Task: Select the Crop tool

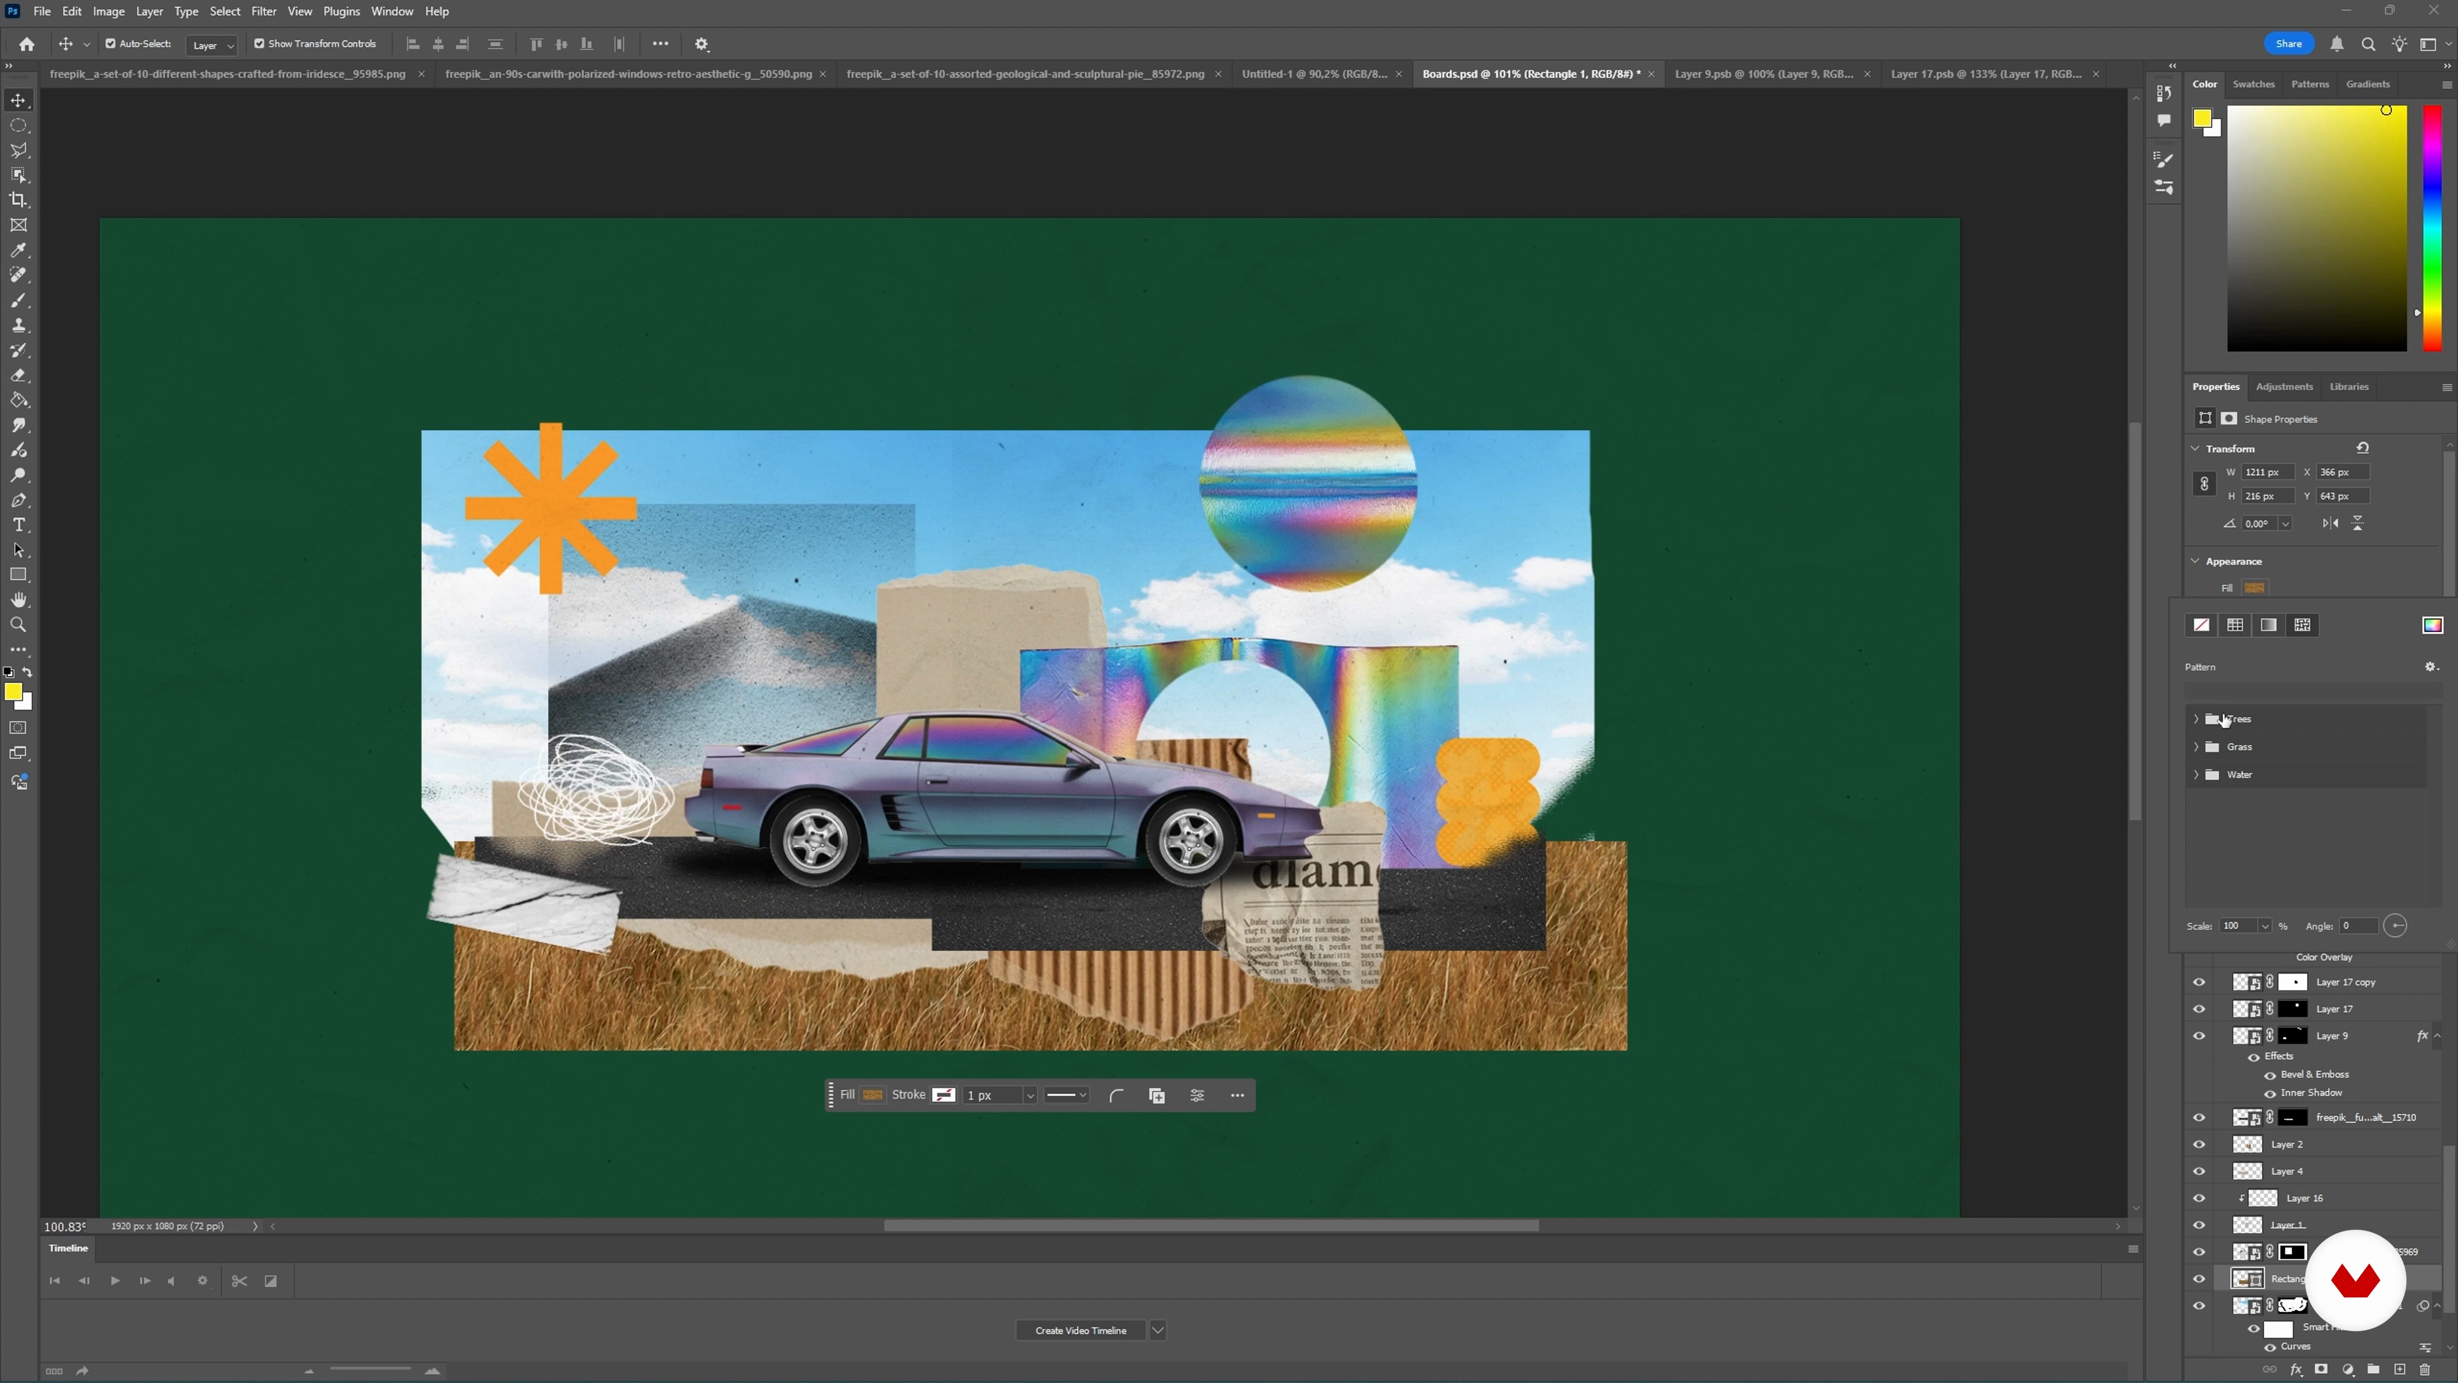Action: pyautogui.click(x=18, y=200)
